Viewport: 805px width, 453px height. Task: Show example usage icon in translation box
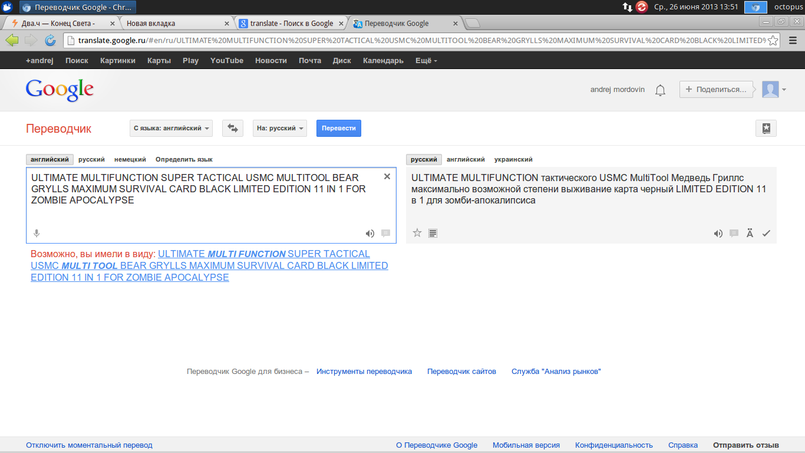pyautogui.click(x=734, y=234)
